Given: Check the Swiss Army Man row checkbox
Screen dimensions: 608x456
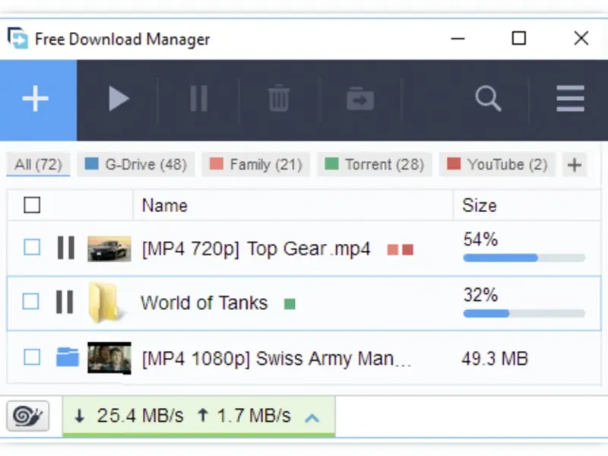Looking at the screenshot, I should pyautogui.click(x=32, y=357).
